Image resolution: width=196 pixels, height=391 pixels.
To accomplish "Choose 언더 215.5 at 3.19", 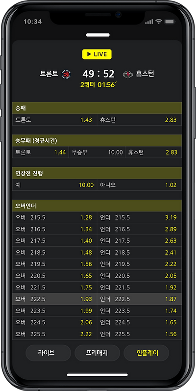I will 139,217.
